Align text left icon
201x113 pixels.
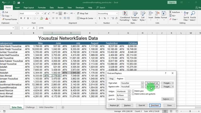53,18
